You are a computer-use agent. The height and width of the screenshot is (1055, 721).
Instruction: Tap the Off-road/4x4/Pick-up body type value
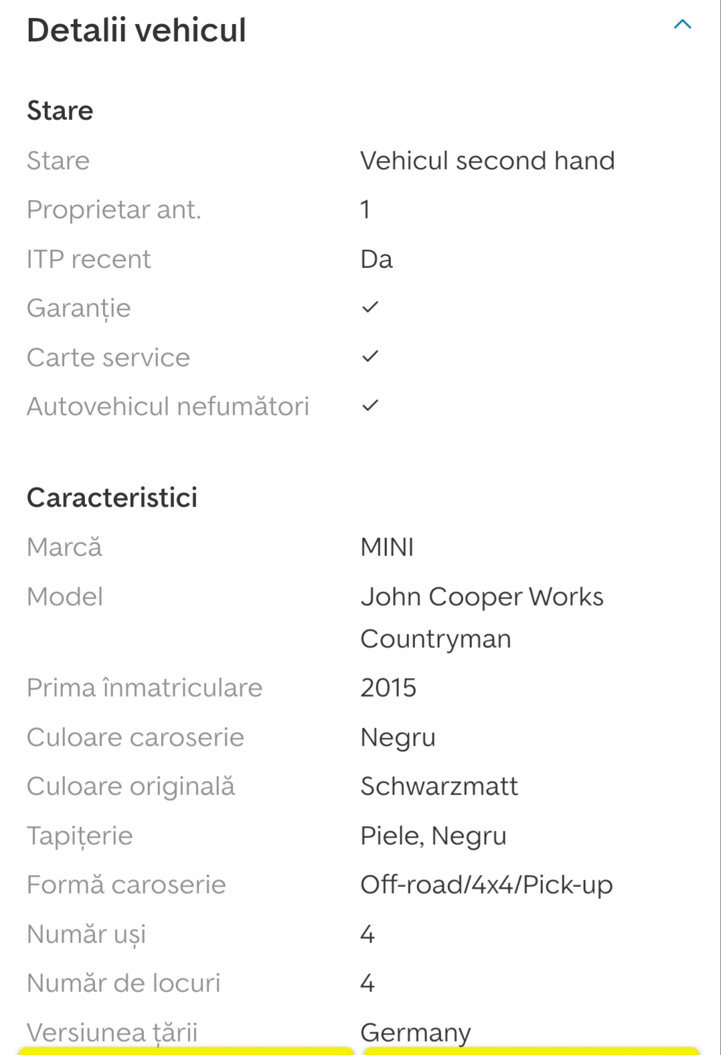(486, 885)
